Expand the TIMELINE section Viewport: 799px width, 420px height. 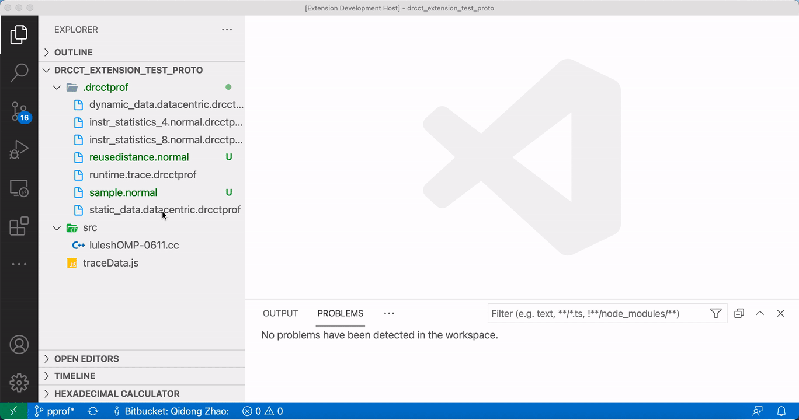tap(142, 376)
